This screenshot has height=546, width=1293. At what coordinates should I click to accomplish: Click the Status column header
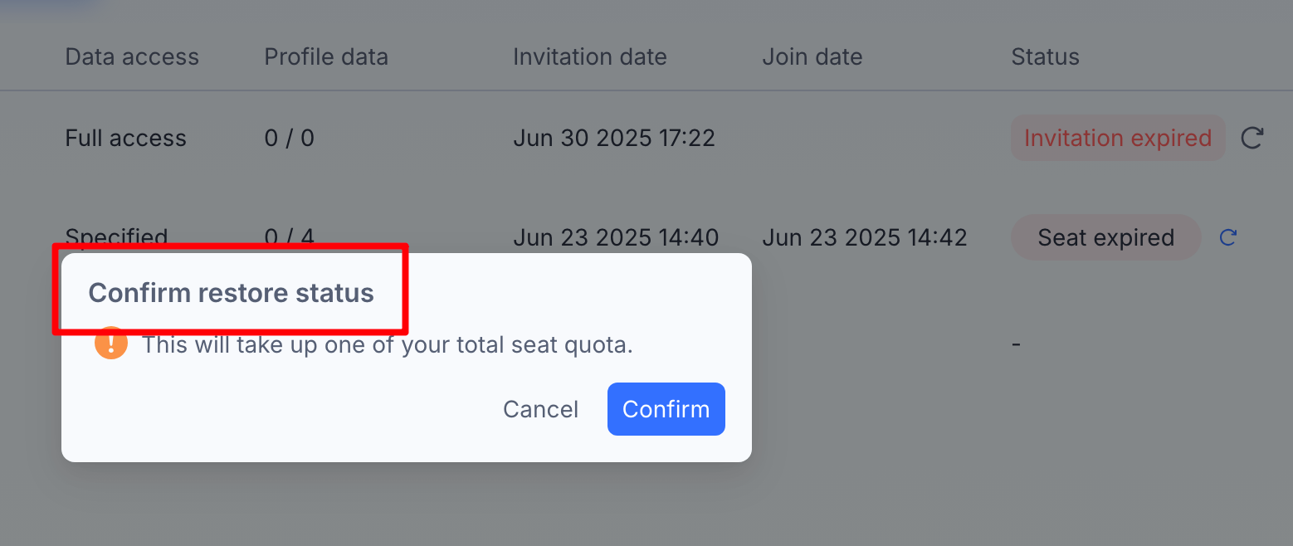(x=1045, y=56)
